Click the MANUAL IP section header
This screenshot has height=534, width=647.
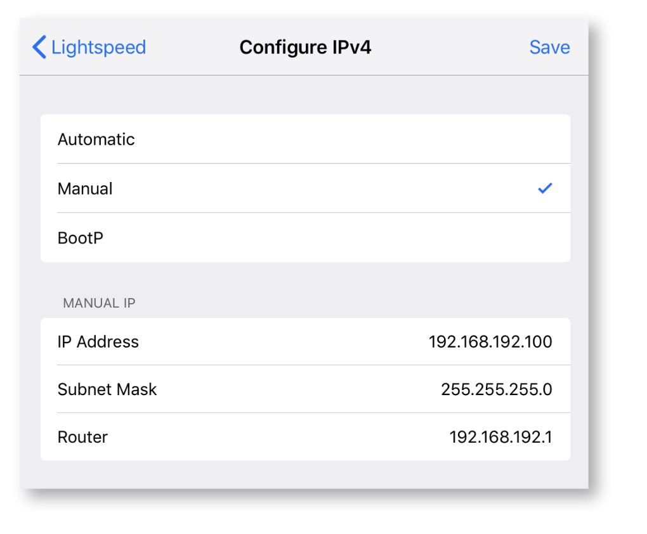tap(99, 303)
